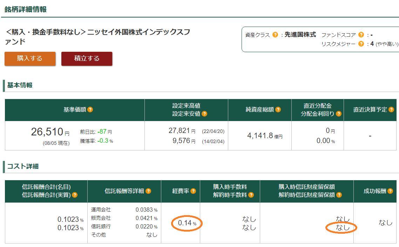Open the 経費率 help tooltip icon
The image size is (399, 247).
point(192,191)
